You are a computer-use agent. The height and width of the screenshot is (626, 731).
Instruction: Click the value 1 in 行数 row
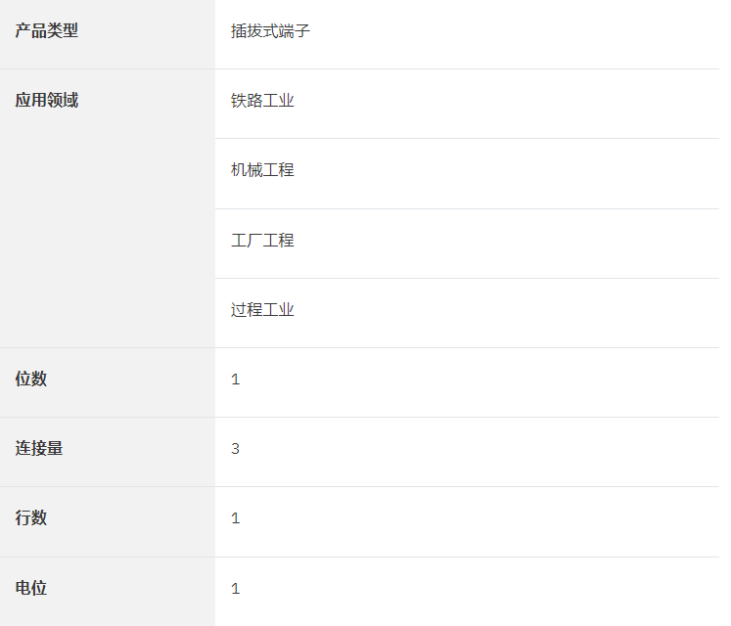pyautogui.click(x=235, y=518)
